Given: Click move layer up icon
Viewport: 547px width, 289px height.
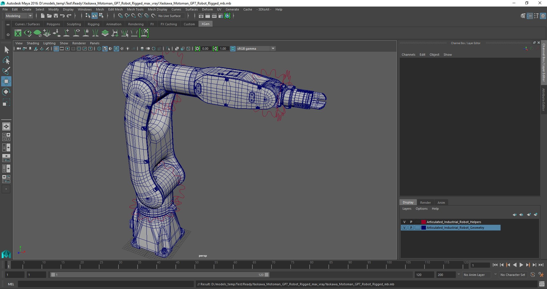Looking at the screenshot, I should point(515,215).
